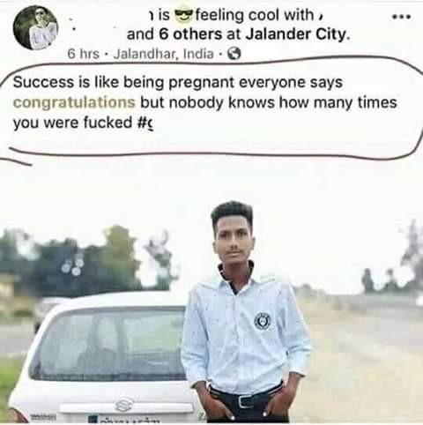Image resolution: width=423 pixels, height=425 pixels.
Task: Open the Jalander City location link
Action: point(297,34)
